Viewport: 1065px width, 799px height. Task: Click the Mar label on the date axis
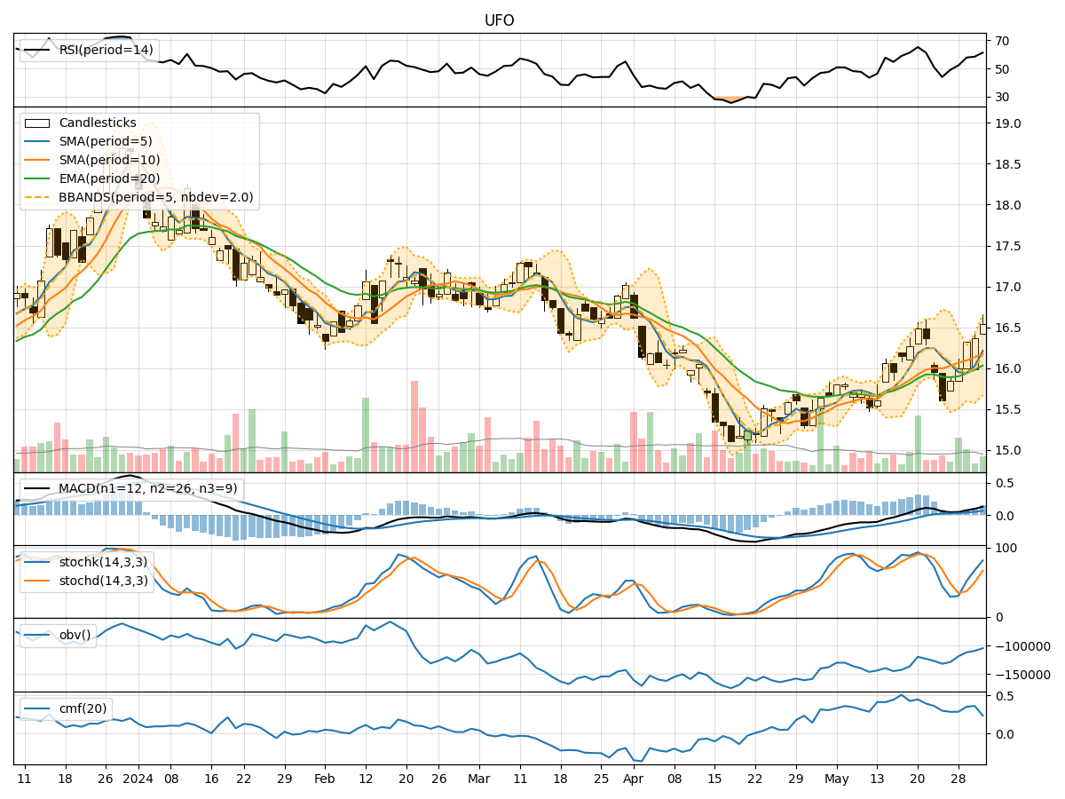[x=478, y=779]
